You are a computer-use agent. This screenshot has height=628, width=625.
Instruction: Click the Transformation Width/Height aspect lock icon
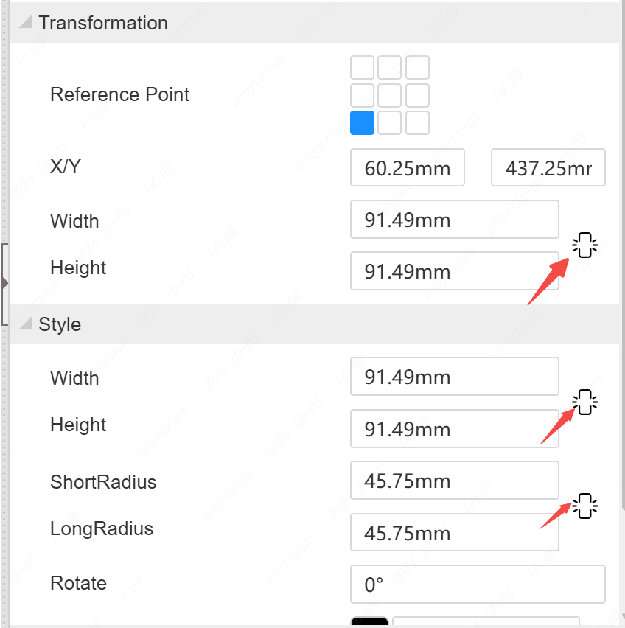(x=585, y=245)
